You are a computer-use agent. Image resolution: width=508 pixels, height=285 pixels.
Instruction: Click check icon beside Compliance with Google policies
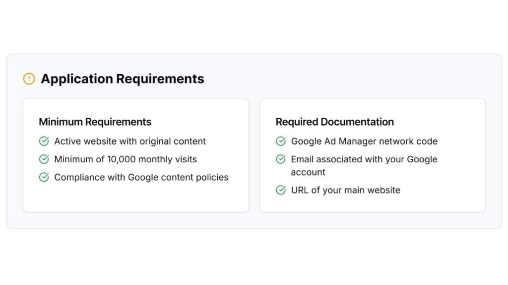(44, 178)
